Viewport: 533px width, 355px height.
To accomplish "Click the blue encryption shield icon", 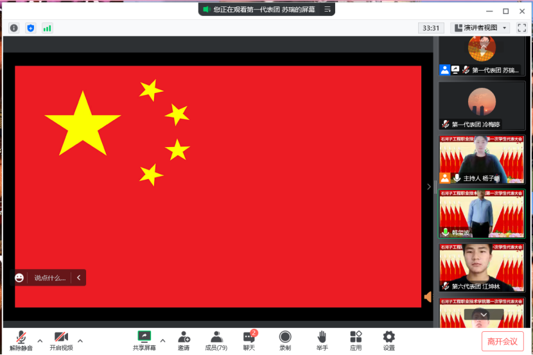I will 31,28.
